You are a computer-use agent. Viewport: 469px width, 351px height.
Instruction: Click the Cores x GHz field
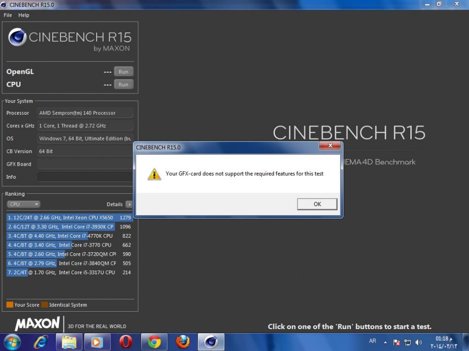pos(85,125)
